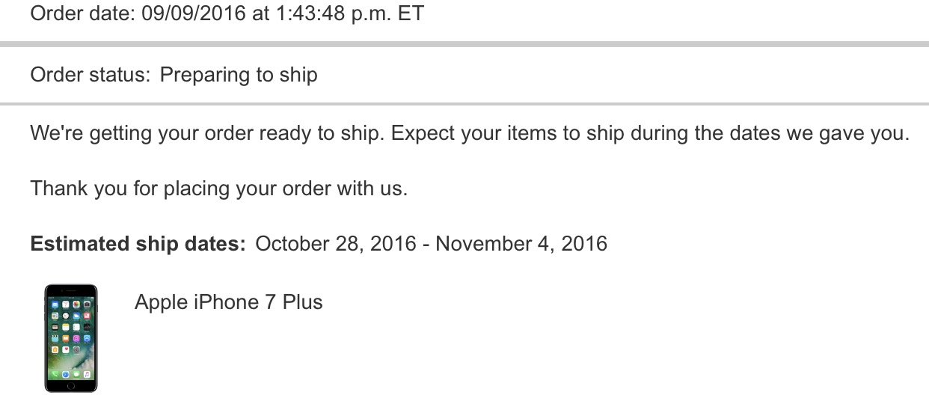The width and height of the screenshot is (929, 401).
Task: Click the 'Order date:' label
Action: (x=83, y=13)
